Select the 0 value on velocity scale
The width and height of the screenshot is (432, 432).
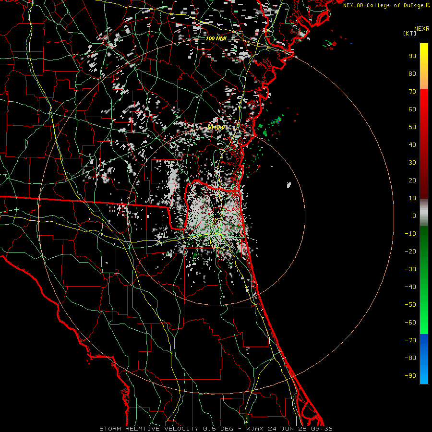point(414,216)
